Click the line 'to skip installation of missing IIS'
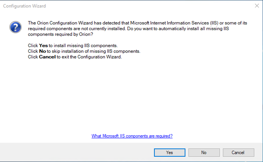The width and height of the screenshot is (263, 162). pyautogui.click(x=93, y=51)
